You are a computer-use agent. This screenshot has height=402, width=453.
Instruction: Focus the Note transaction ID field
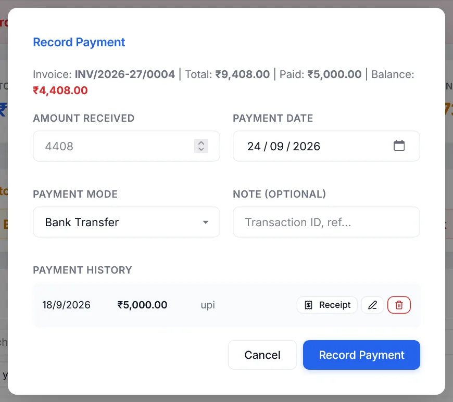coord(326,222)
